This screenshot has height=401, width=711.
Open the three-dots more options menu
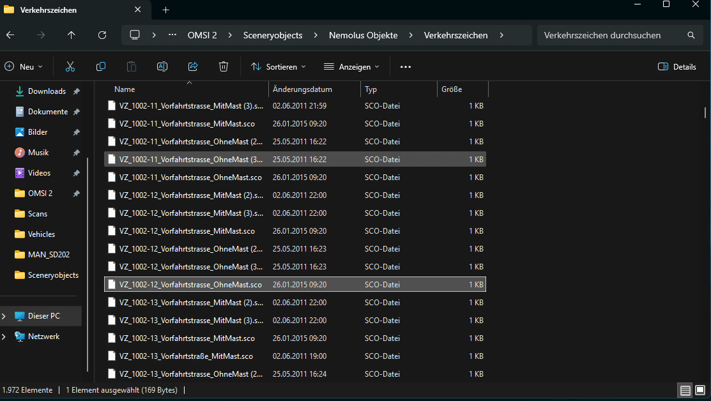(x=406, y=66)
